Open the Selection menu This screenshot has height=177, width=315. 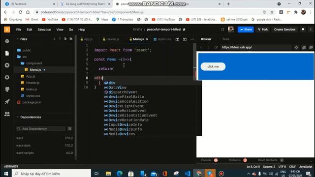[x=44, y=29]
